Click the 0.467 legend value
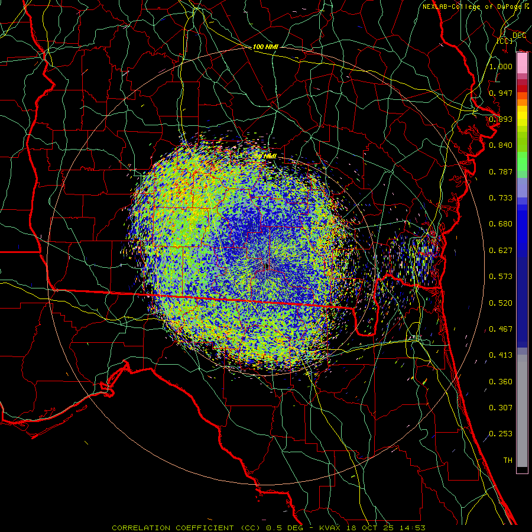Image resolution: width=532 pixels, height=532 pixels. 501,329
